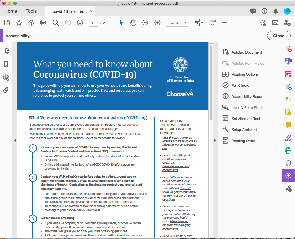295x239 pixels.
Task: Open Edit PDF pink layout icon
Action: tap(288, 74)
